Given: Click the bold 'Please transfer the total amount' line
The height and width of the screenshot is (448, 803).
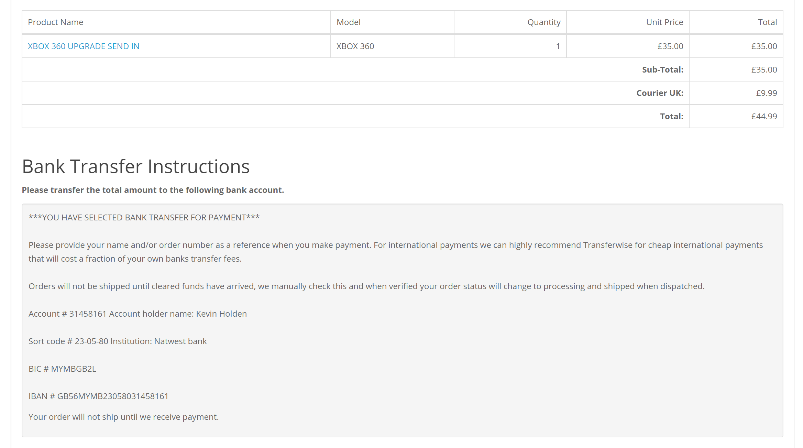Looking at the screenshot, I should click(x=153, y=190).
